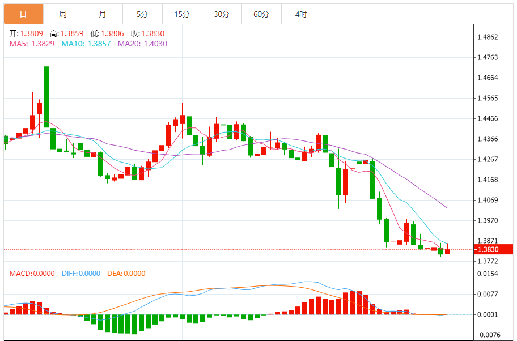Click the 1.4664 price axis label

click(488, 78)
